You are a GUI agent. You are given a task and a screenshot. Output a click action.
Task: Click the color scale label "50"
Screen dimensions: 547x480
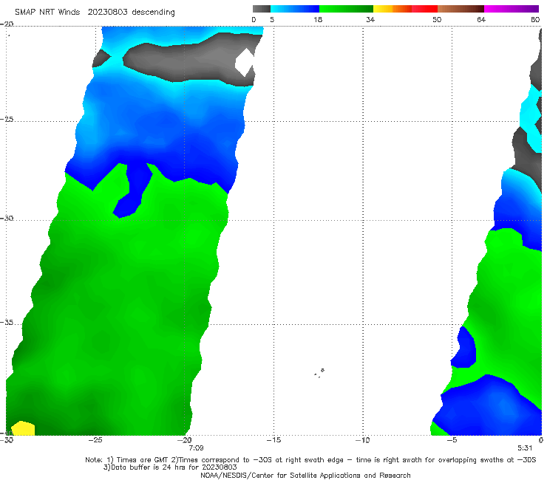(x=437, y=20)
